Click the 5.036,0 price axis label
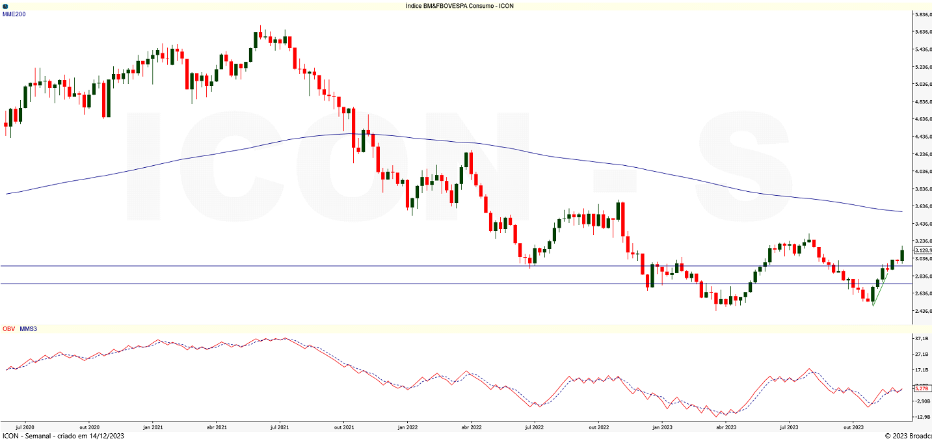The width and height of the screenshot is (932, 441). pyautogui.click(x=924, y=85)
